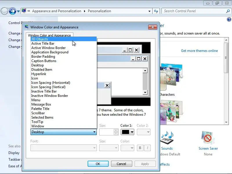
Task: Go forward with the navigation arrow
Action: point(12,11)
